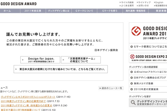The image size is (167, 111).
Task: Open Gマーク使用についてはこちら link
Action: [x=148, y=47]
